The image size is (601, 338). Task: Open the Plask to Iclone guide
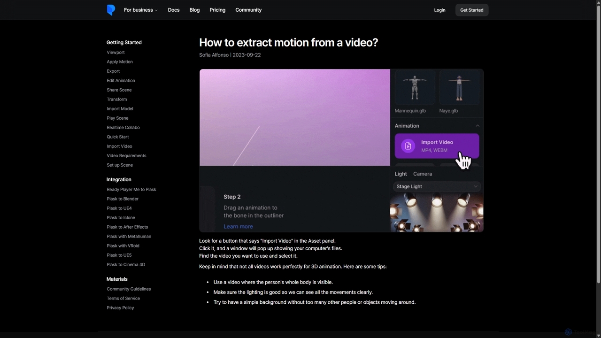[x=121, y=218]
